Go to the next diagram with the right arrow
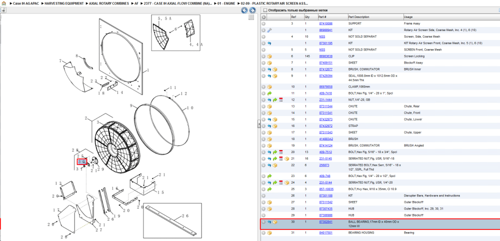This screenshot has height=241, width=500. (252, 10)
